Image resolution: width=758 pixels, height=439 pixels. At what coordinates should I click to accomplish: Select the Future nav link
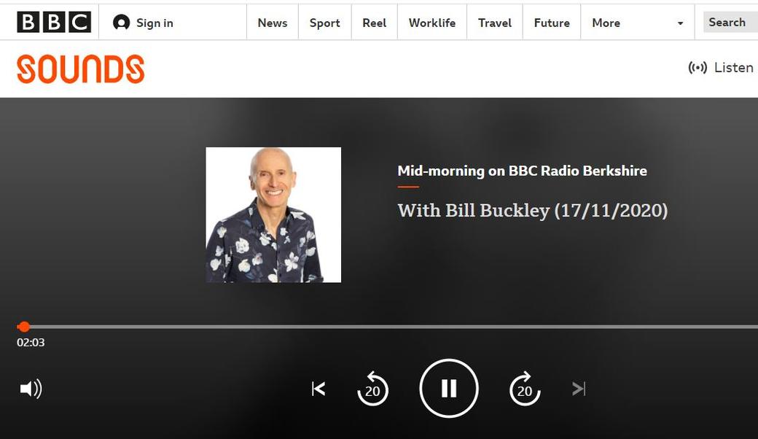[x=551, y=23]
